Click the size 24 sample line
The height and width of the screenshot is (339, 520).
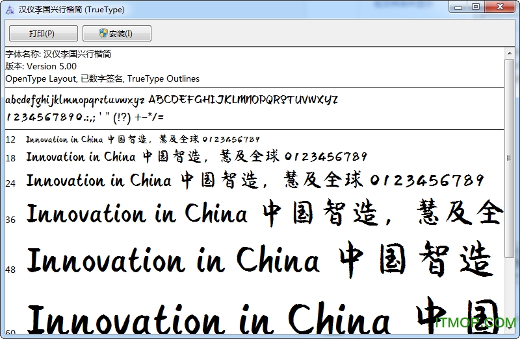tap(255, 181)
